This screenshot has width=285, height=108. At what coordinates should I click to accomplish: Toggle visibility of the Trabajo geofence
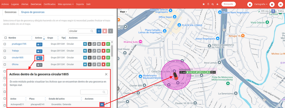(85, 51)
